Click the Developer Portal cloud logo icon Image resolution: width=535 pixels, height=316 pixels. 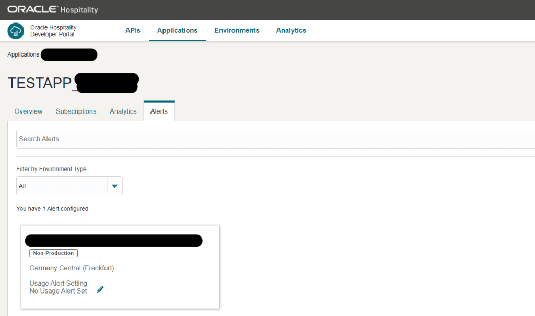click(16, 31)
